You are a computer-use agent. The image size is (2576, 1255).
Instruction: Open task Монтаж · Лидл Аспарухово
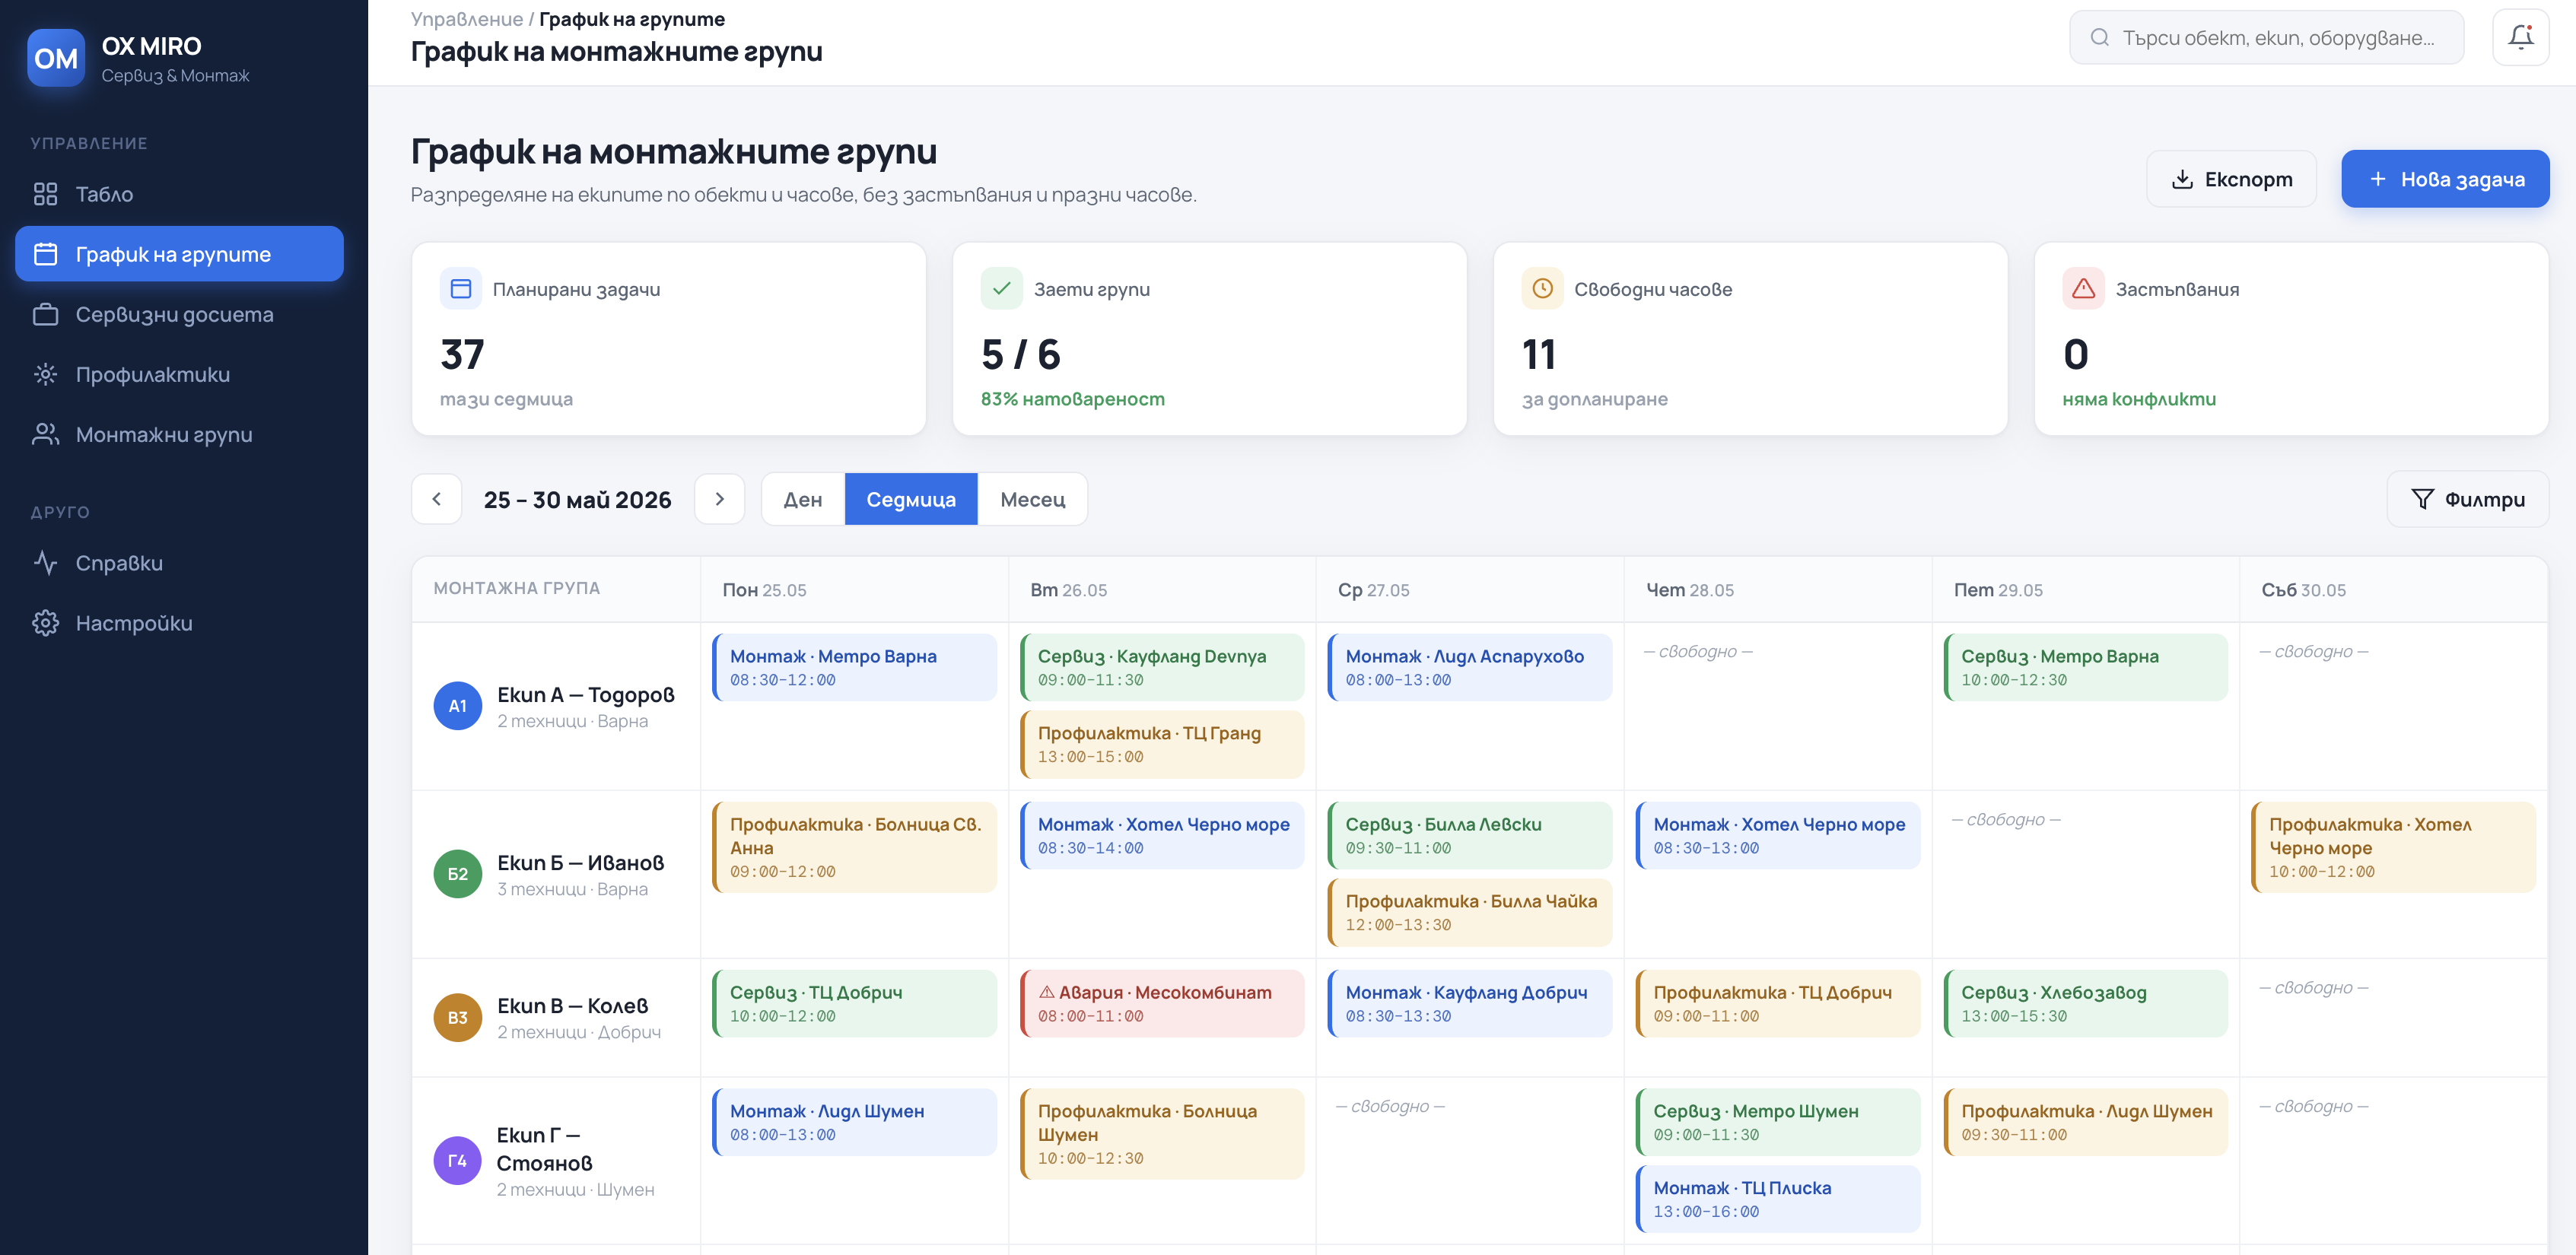tap(1470, 668)
